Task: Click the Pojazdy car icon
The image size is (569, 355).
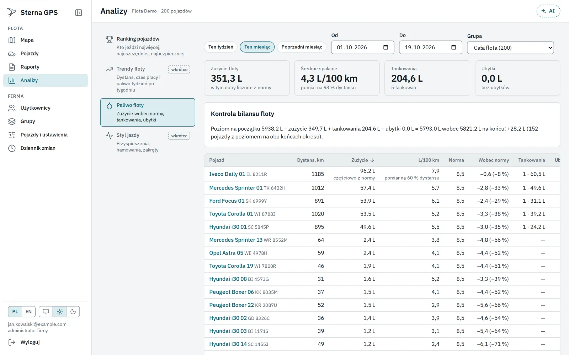Action: [12, 54]
